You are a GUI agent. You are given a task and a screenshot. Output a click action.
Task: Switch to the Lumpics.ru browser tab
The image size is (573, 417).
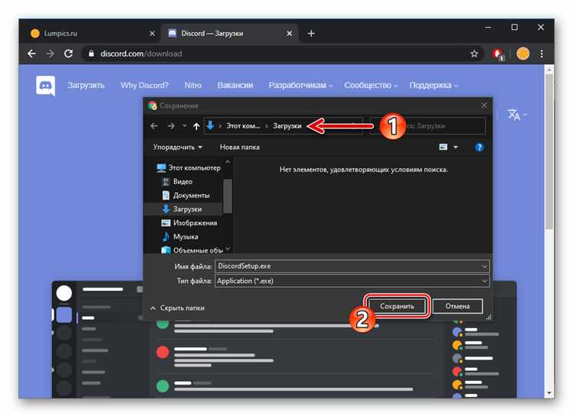92,34
